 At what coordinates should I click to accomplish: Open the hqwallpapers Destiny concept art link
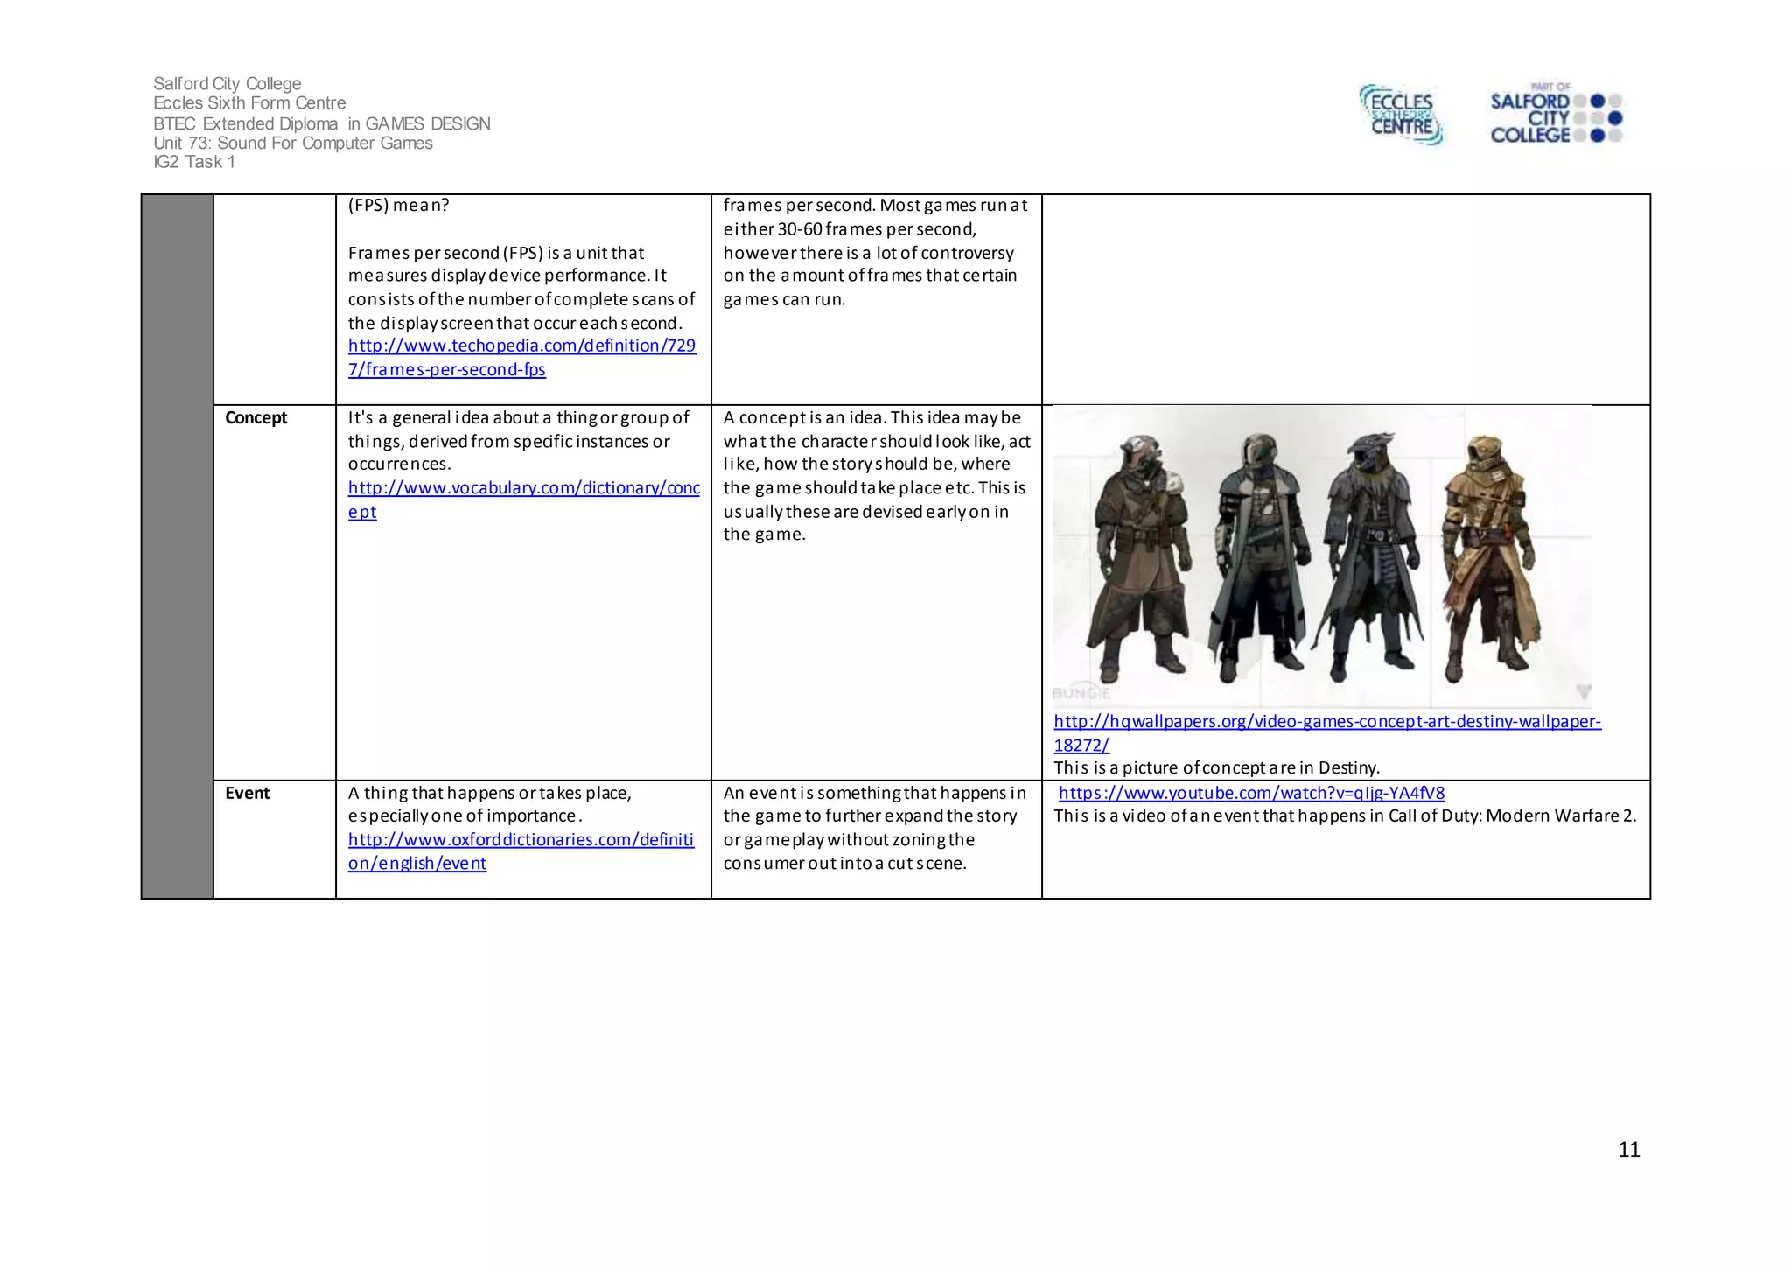click(1327, 733)
